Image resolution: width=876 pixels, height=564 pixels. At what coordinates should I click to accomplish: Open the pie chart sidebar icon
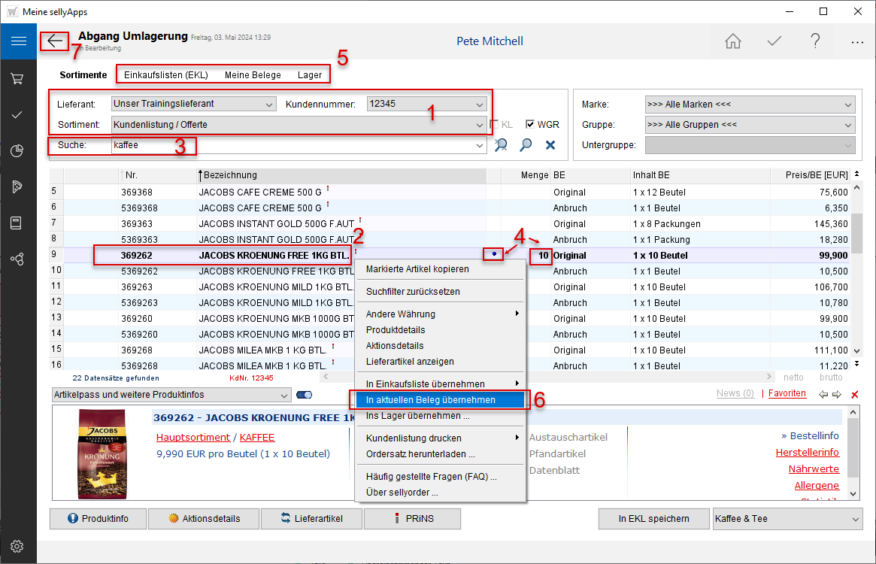point(18,150)
